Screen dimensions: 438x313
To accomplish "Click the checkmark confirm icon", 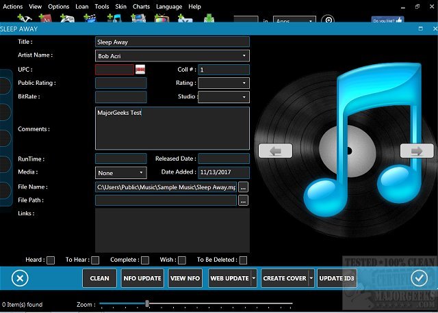I will pos(418,278).
